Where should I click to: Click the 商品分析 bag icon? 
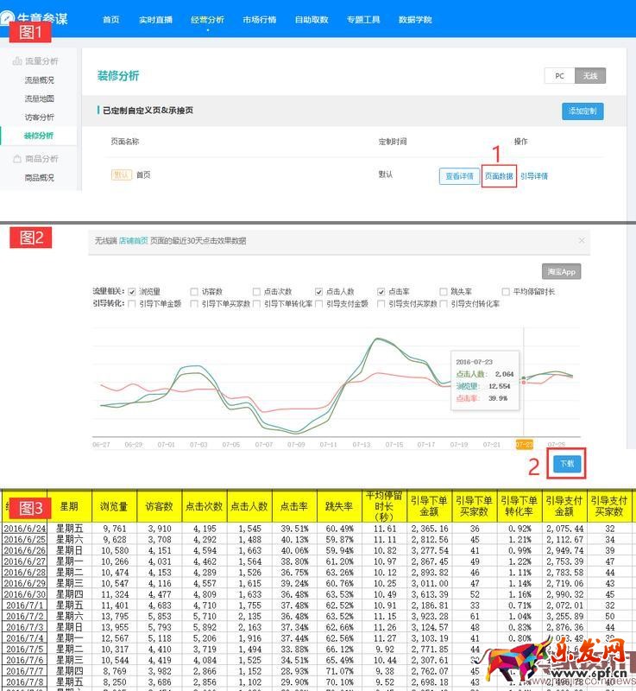[16, 159]
